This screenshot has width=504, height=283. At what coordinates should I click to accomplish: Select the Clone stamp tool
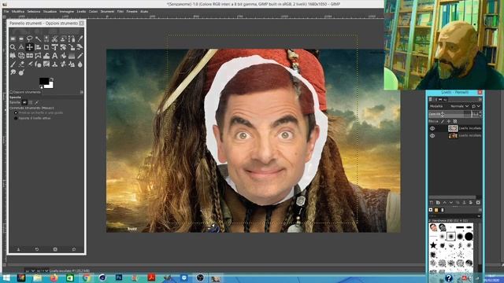[54, 64]
